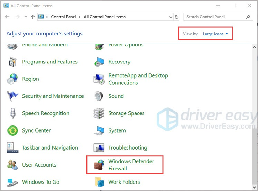Click All Control Panel Items breadcrumb
This screenshot has width=258, height=191.
point(105,17)
